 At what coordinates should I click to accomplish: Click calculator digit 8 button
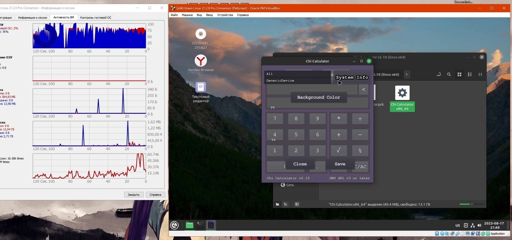point(296,119)
